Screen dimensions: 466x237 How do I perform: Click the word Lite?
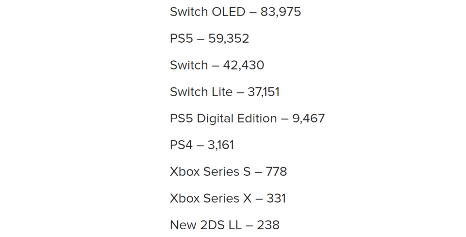[x=221, y=92]
